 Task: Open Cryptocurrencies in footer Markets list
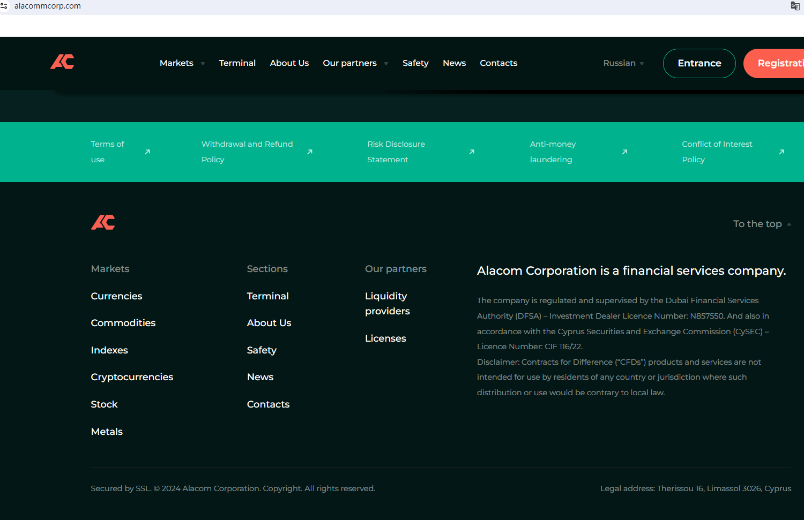point(132,377)
